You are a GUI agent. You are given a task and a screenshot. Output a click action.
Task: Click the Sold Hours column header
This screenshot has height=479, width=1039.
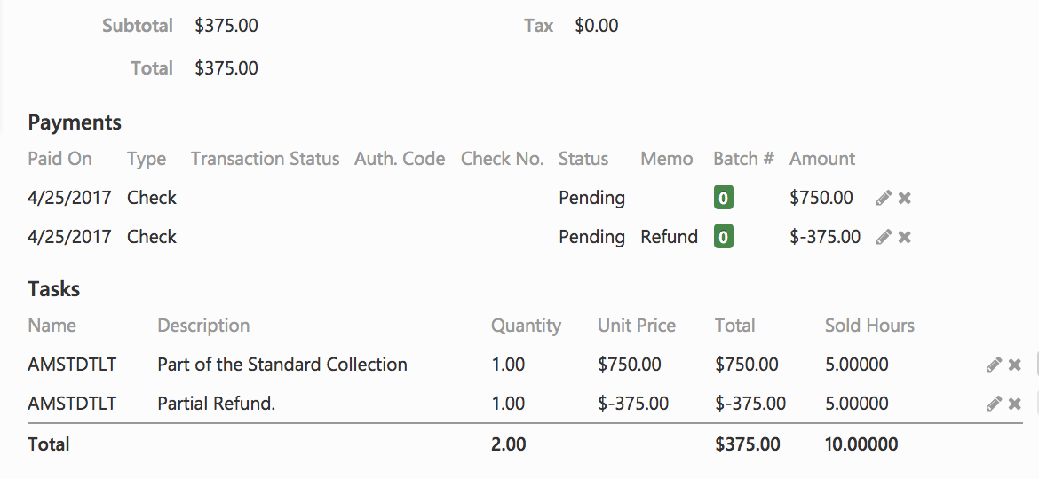point(869,326)
